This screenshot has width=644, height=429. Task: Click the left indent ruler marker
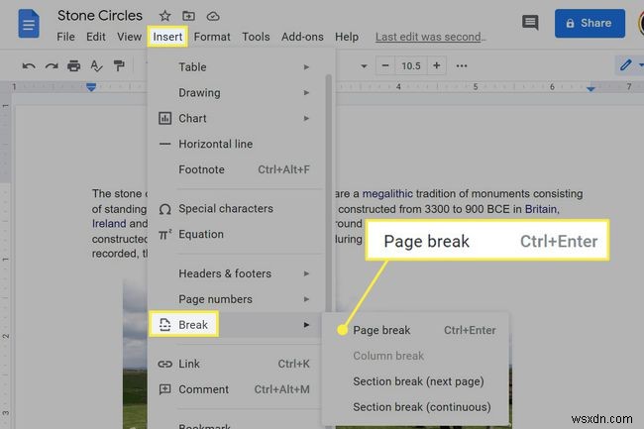(x=91, y=87)
